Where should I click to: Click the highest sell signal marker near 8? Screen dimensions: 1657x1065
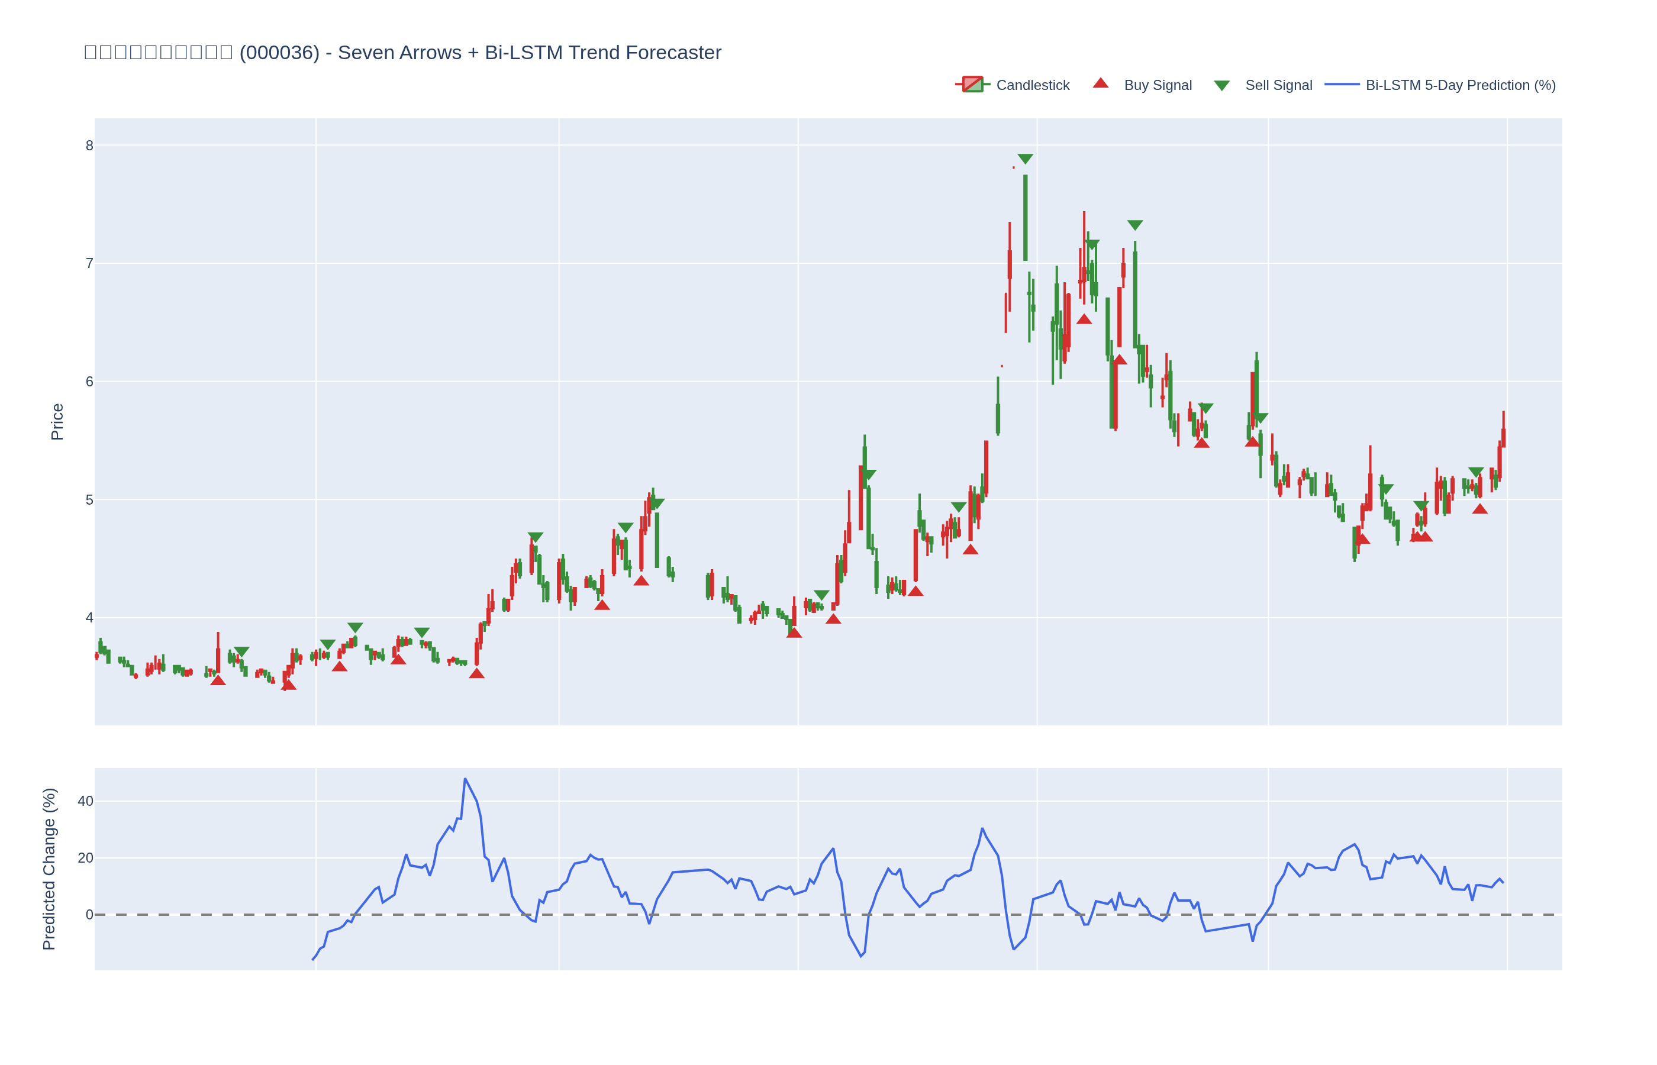[1025, 159]
